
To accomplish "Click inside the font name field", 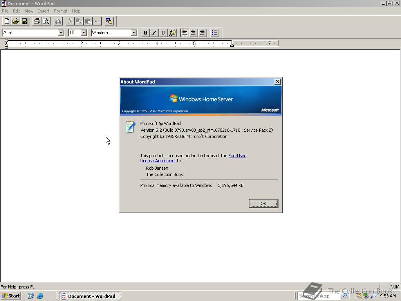I will tap(30, 33).
